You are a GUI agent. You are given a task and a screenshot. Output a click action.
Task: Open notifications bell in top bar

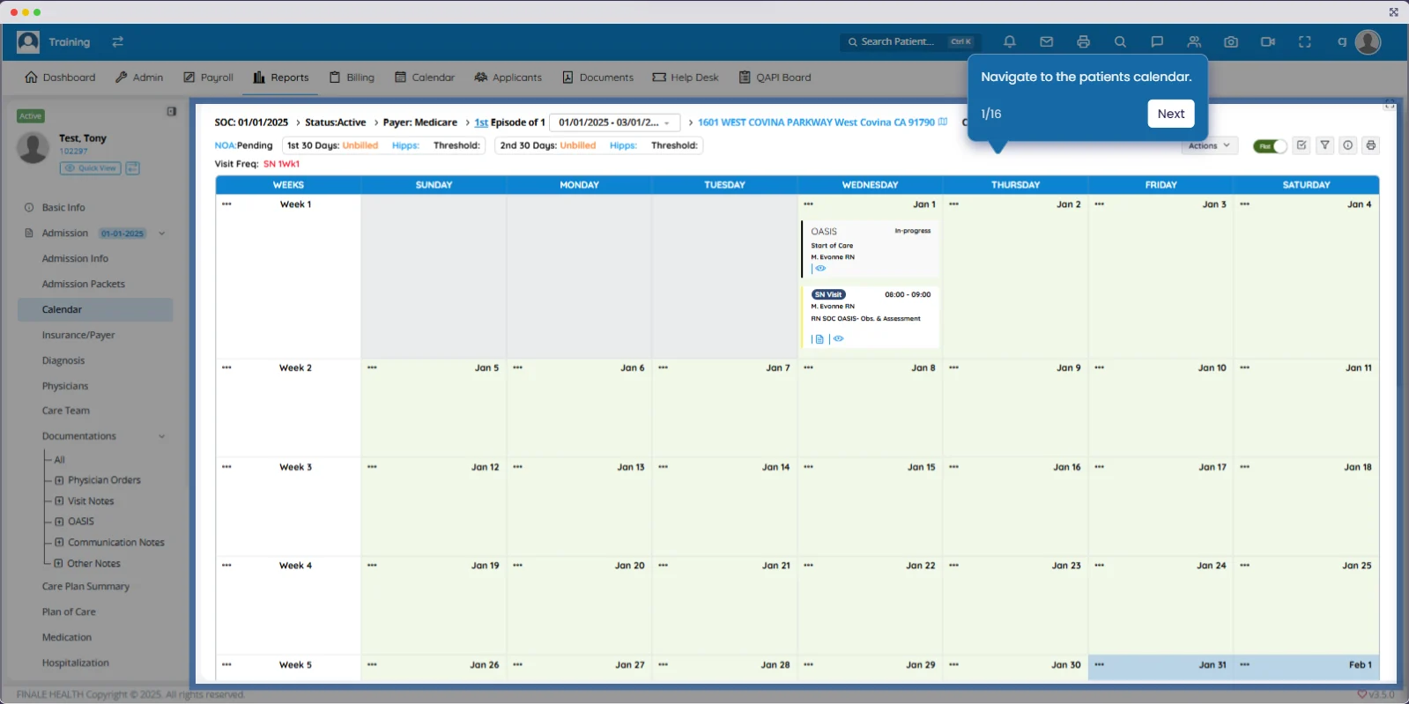click(1010, 41)
